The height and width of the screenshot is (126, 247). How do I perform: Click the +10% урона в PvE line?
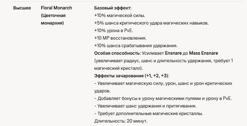pos(114,30)
